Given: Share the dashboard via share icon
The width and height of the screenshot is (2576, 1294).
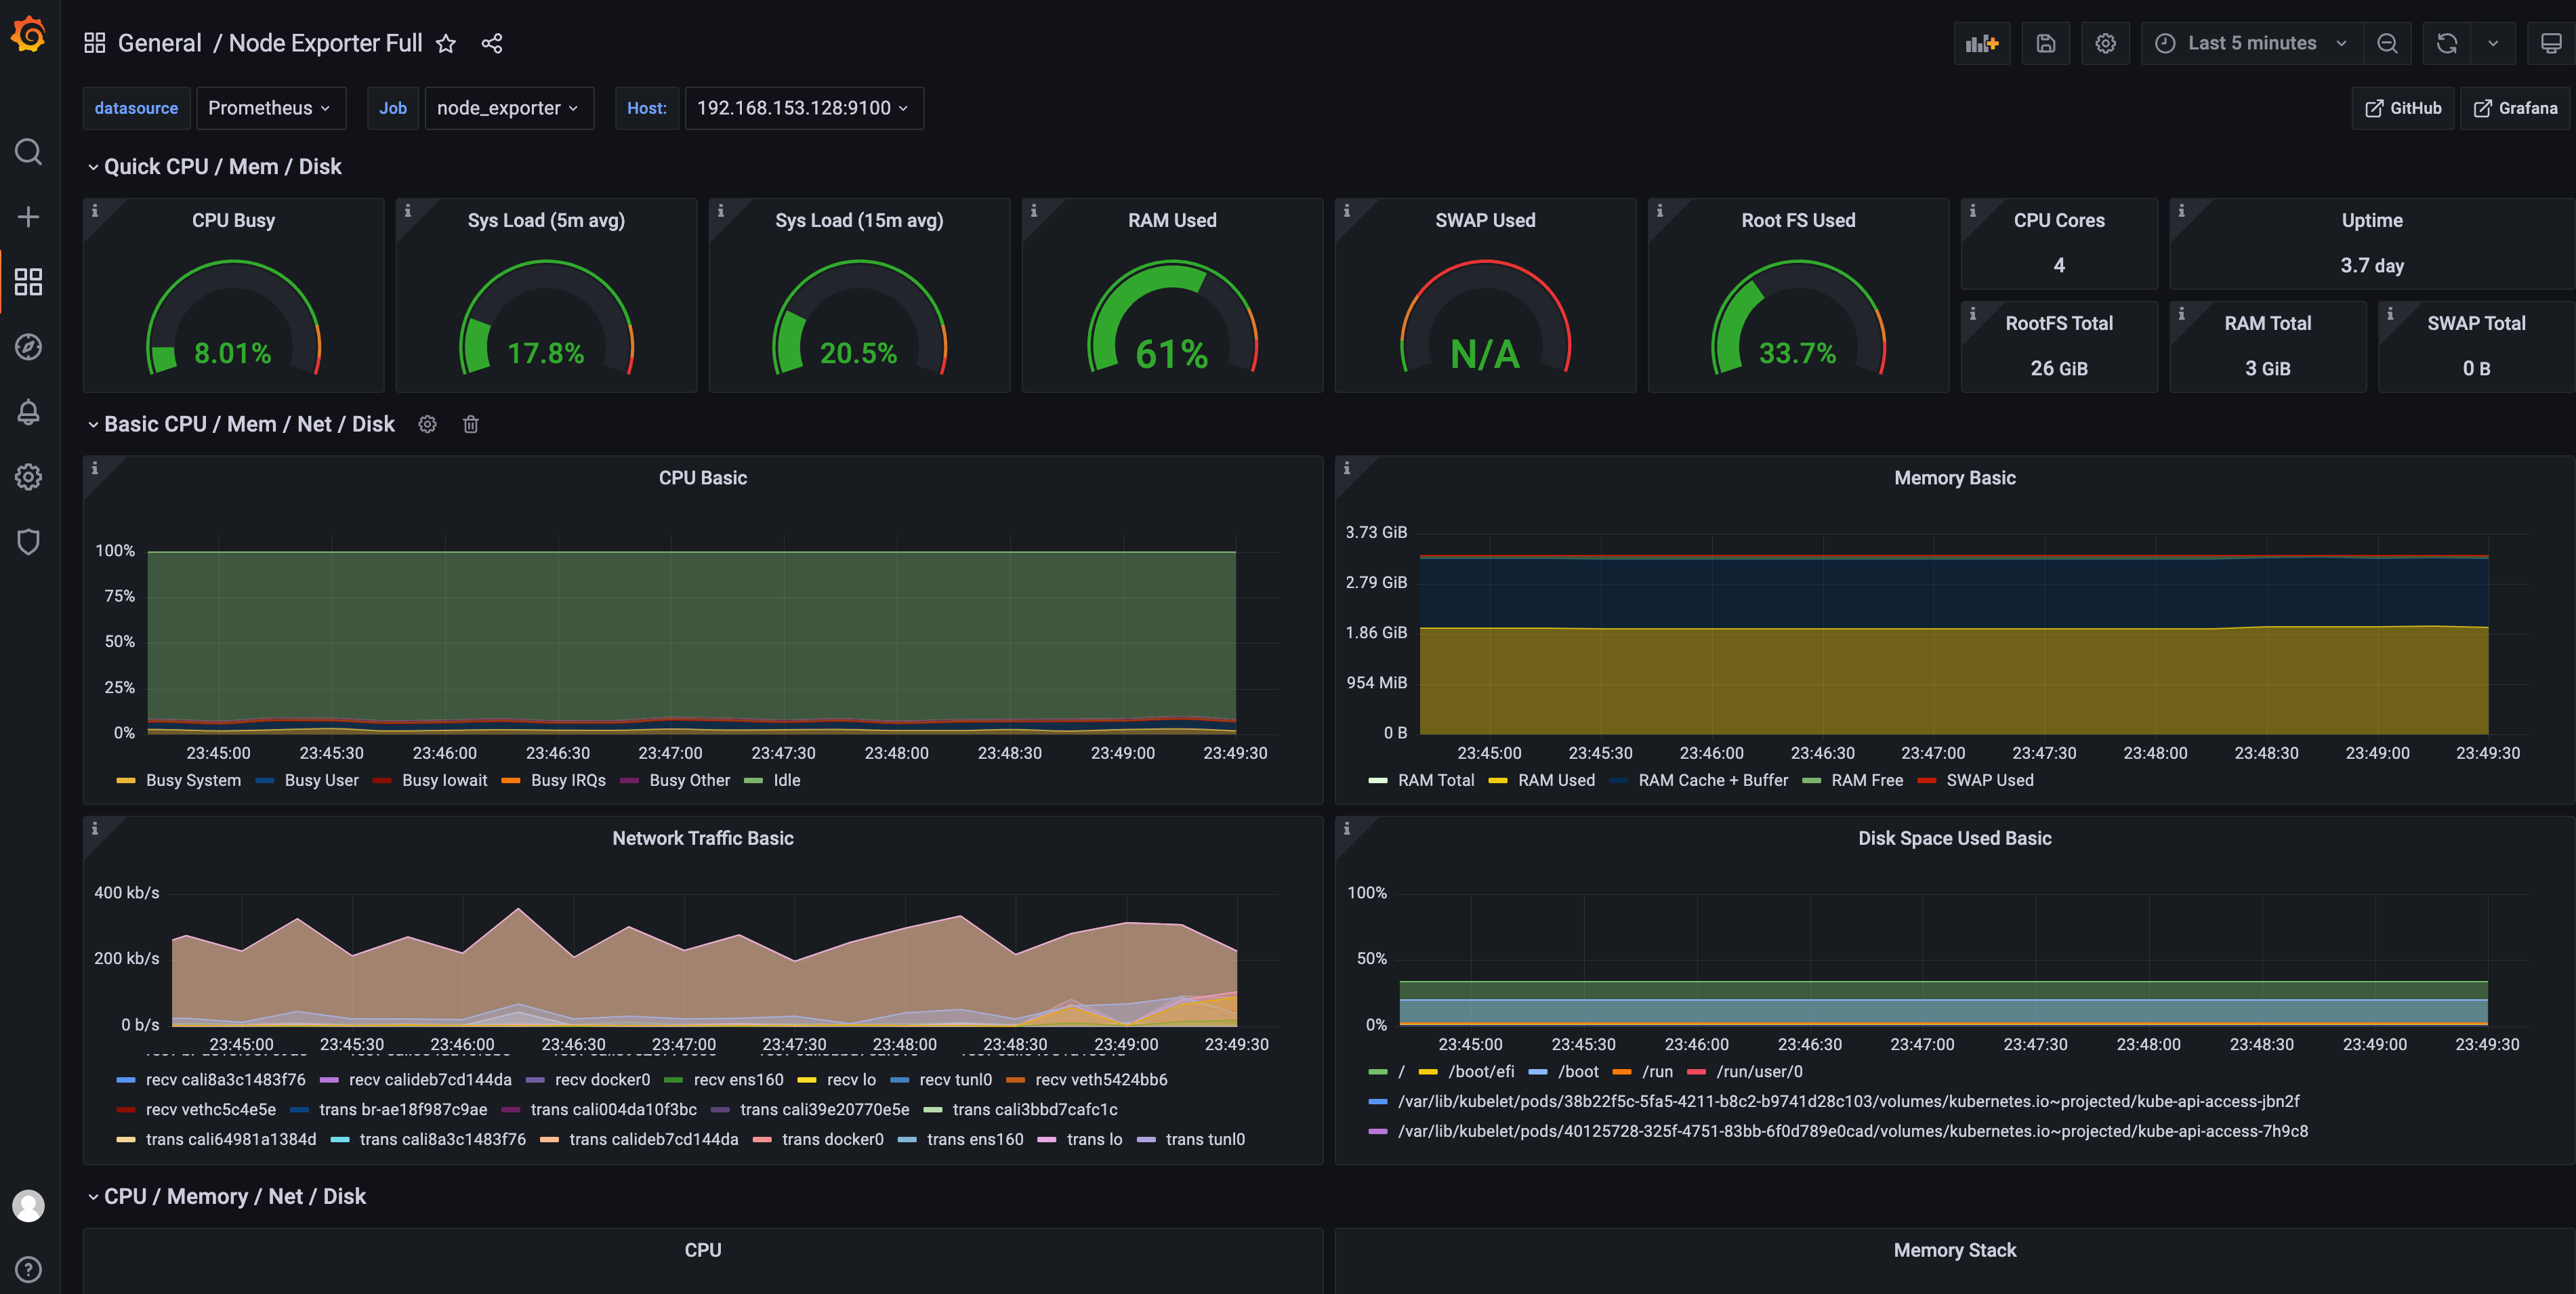Looking at the screenshot, I should [491, 43].
